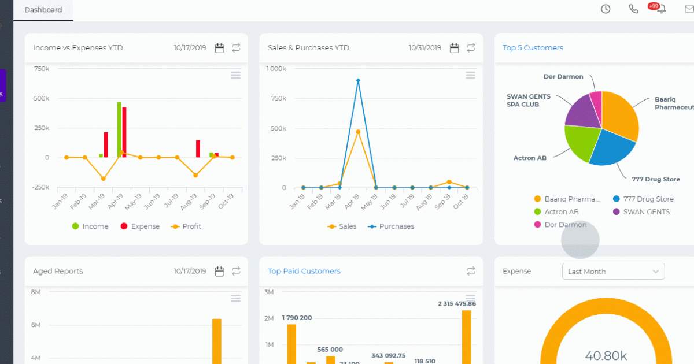Click the green April income bar
Viewport: 694px width, 364px height.
(x=119, y=129)
